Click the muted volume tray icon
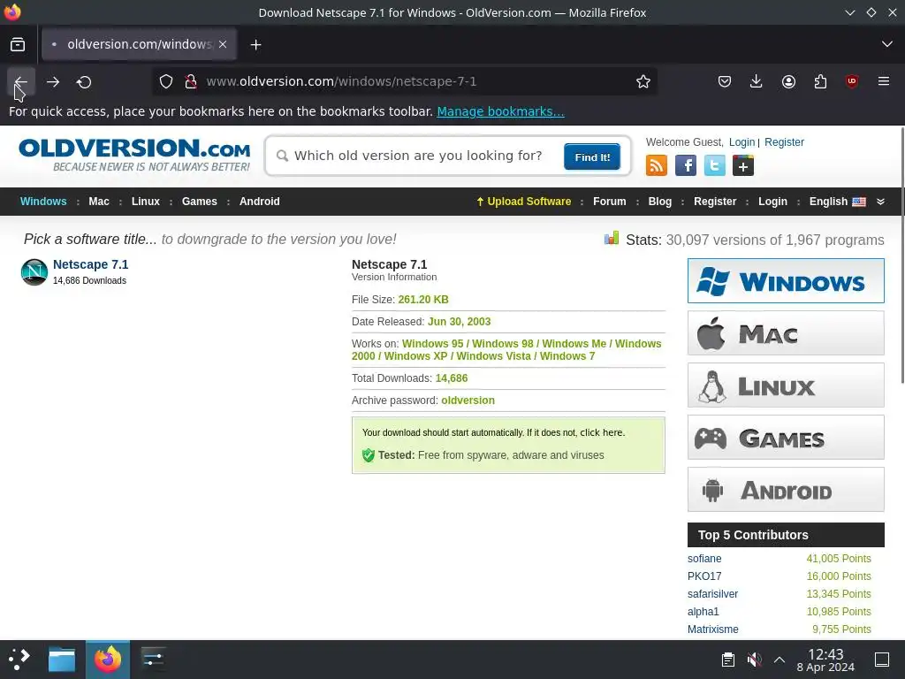This screenshot has width=905, height=679. click(x=754, y=660)
